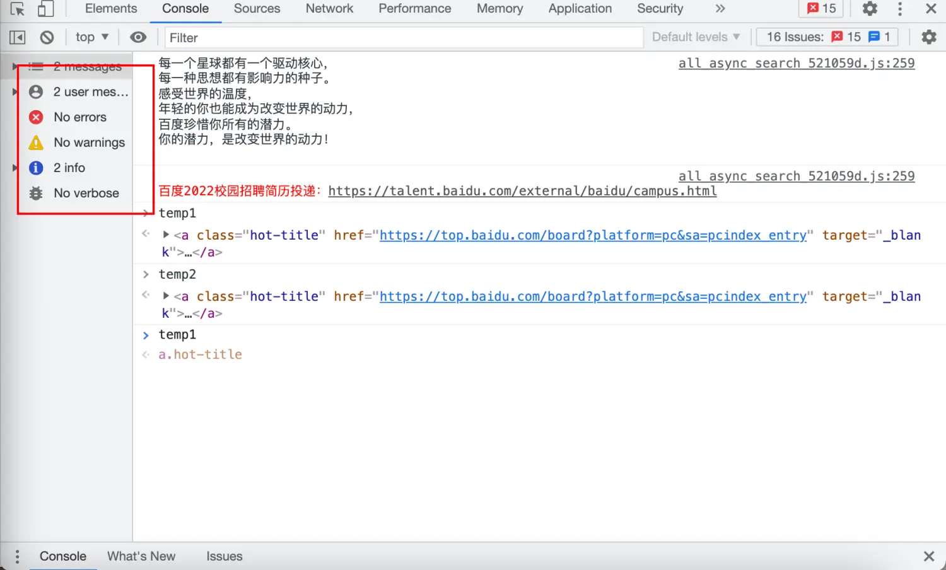Click into the console Filter input

(404, 37)
